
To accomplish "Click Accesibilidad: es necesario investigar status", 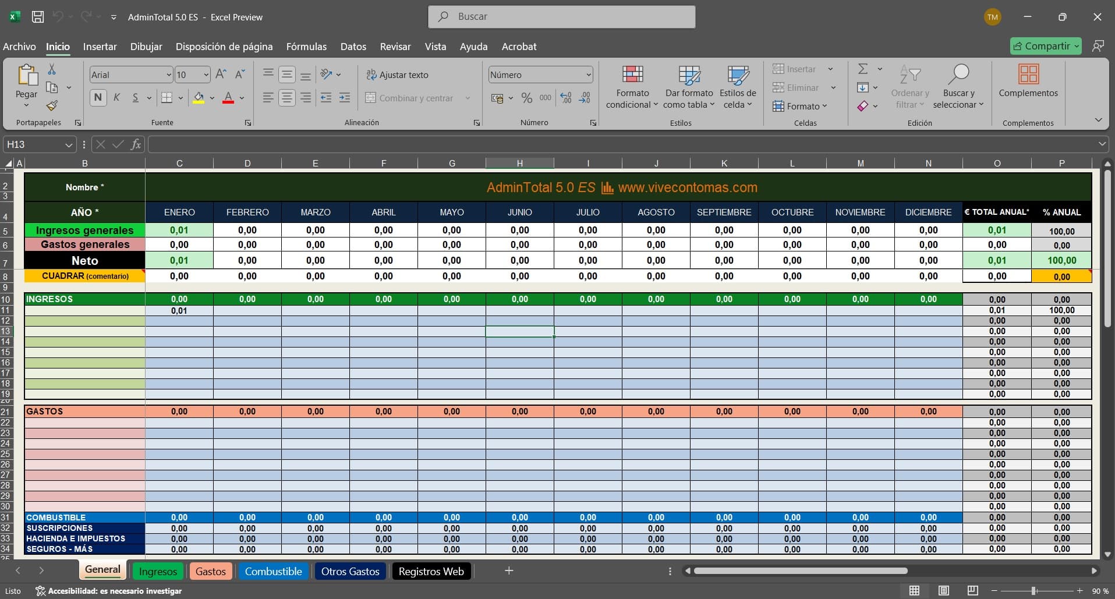I will tap(109, 591).
